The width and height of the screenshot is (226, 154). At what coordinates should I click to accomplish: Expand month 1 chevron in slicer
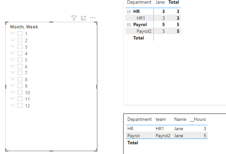pos(13,33)
